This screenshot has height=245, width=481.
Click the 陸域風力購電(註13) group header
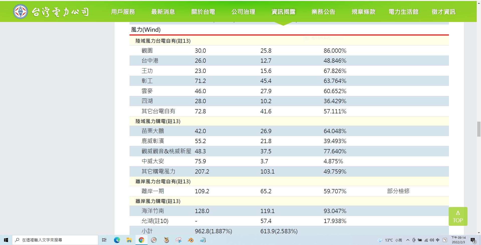coord(158,121)
